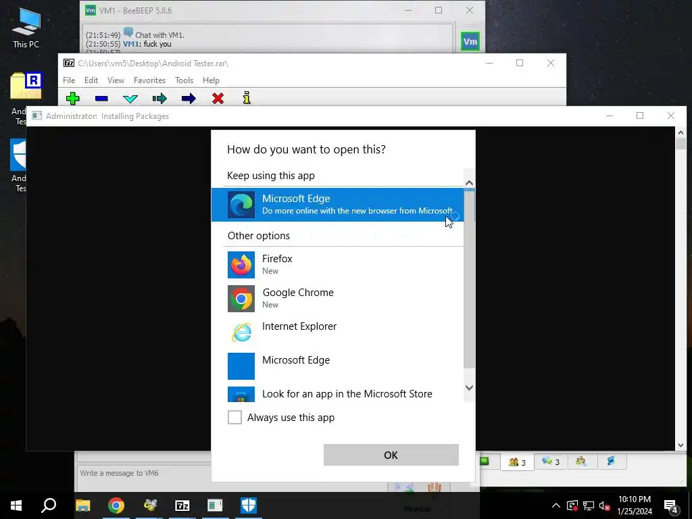Click the taskbar clock showing 10:10 PM
Image resolution: width=692 pixels, height=519 pixels.
tap(635, 505)
